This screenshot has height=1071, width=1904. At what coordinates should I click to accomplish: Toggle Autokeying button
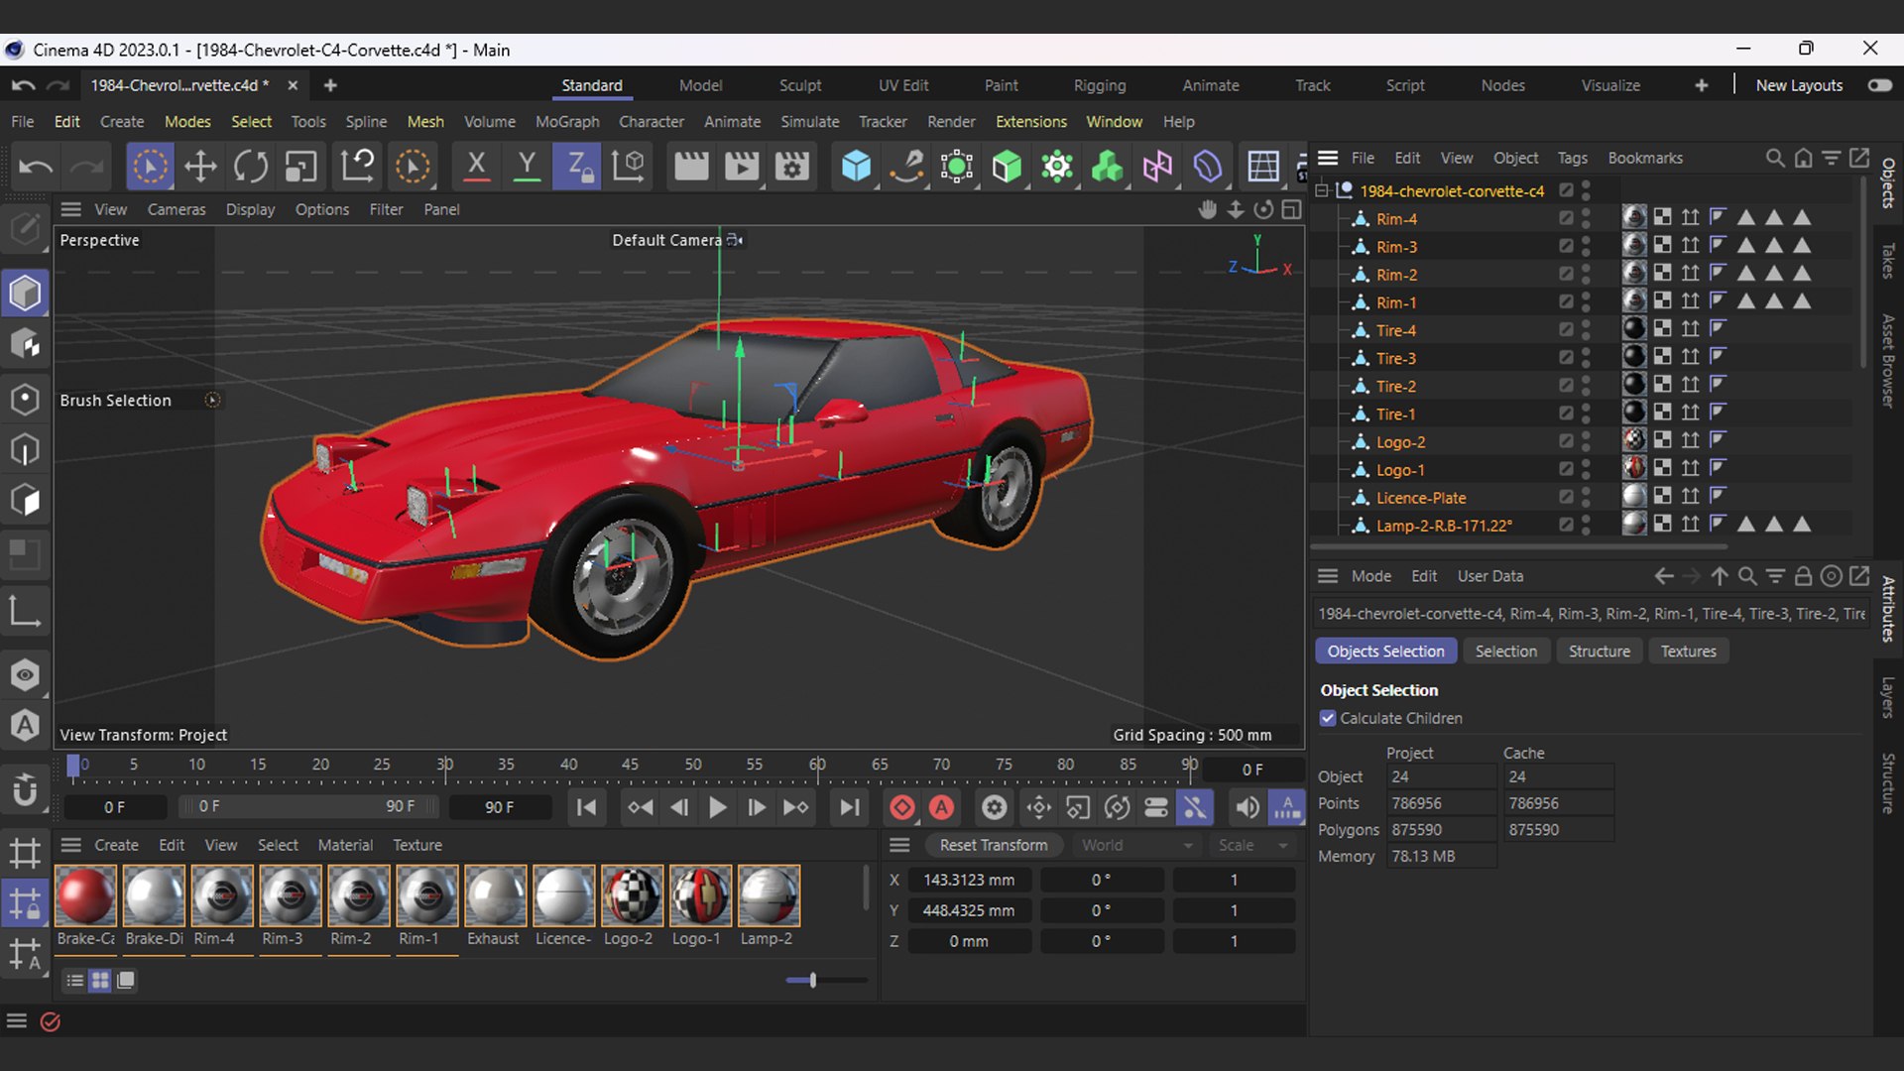[941, 807]
